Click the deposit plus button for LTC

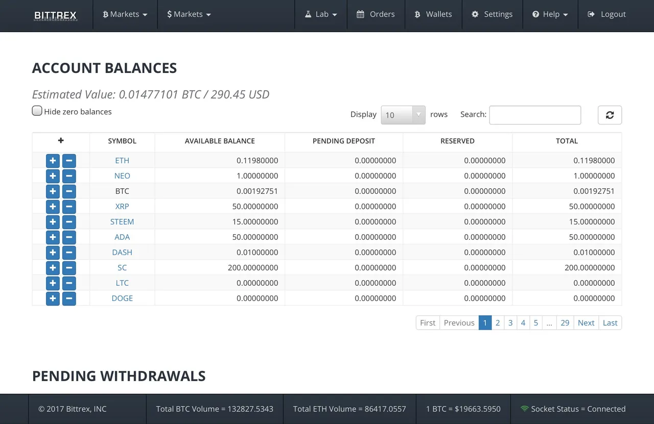pyautogui.click(x=53, y=283)
